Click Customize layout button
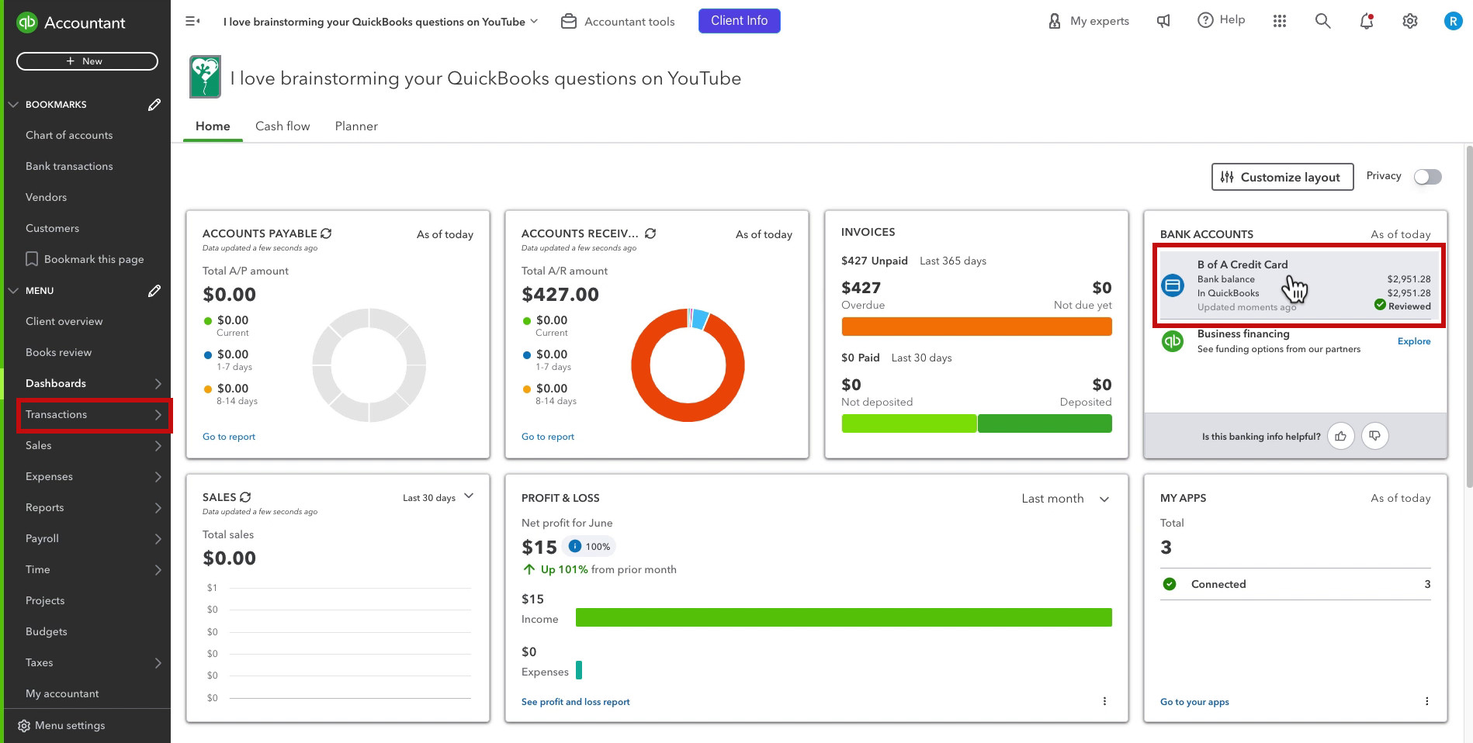The height and width of the screenshot is (743, 1473). tap(1282, 177)
